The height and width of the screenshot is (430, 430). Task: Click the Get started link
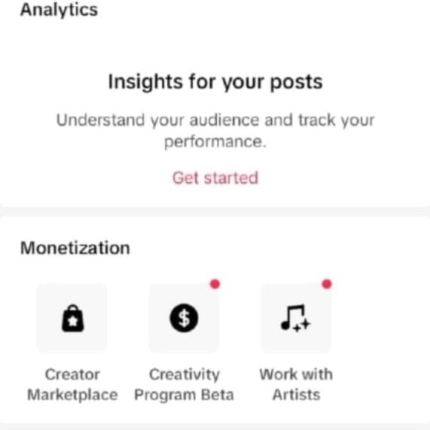tap(215, 178)
